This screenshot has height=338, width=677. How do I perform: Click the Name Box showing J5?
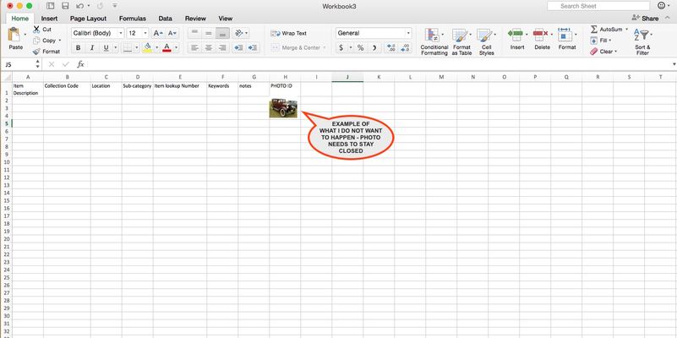point(19,64)
